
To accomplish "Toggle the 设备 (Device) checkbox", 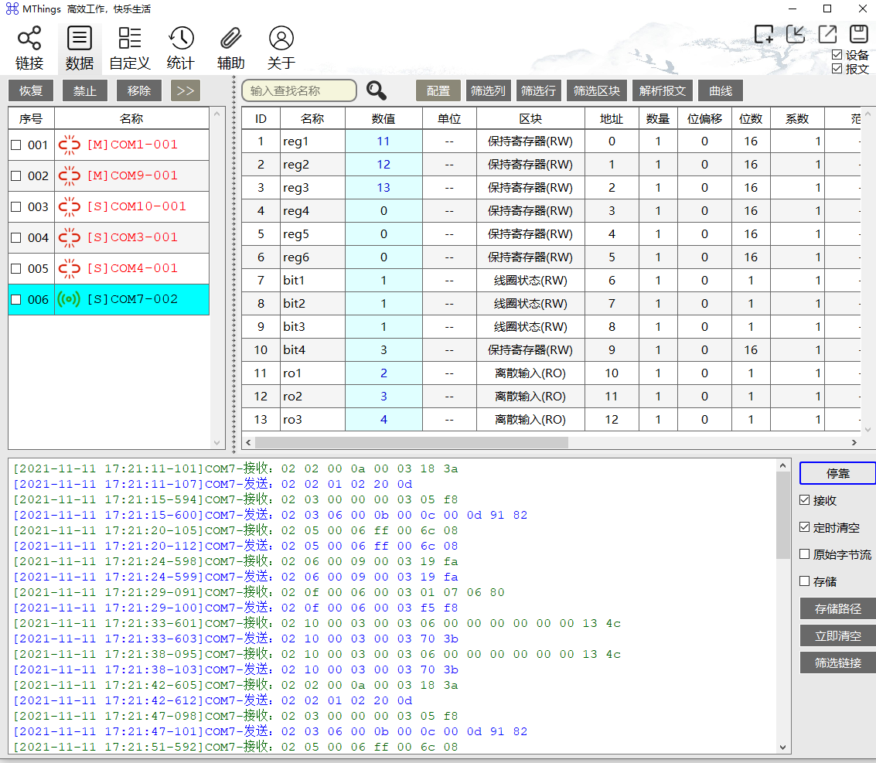I will coord(837,55).
